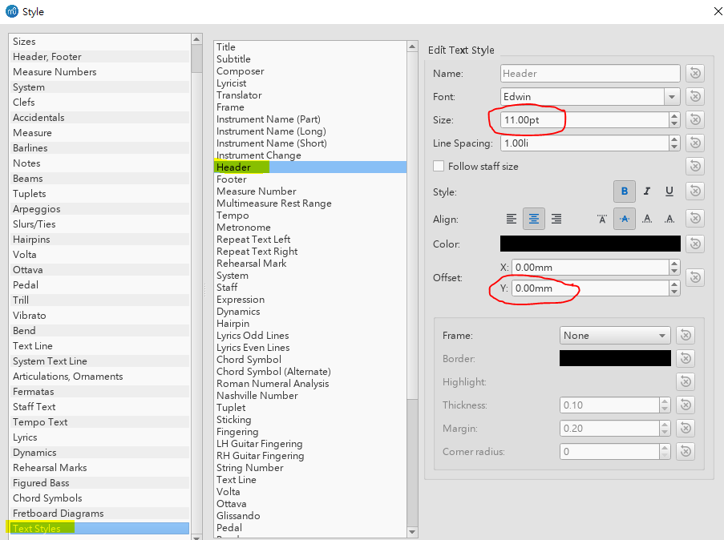Reset the text Style buttons to default
This screenshot has height=540, width=724.
click(695, 191)
